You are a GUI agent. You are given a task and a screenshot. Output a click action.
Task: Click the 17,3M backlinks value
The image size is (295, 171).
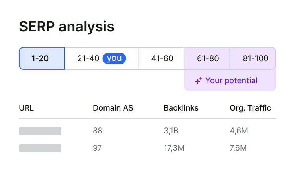pyautogui.click(x=174, y=148)
